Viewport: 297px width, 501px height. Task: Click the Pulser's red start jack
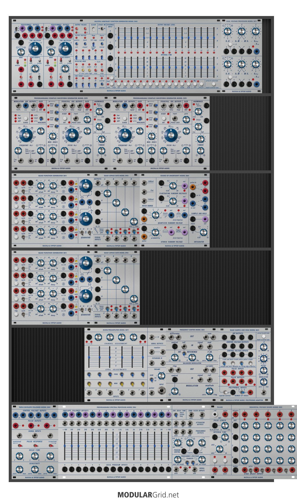coord(225,470)
